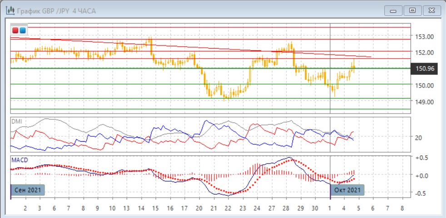
Task: Select the MACD indicator label
Action: [x=20, y=160]
